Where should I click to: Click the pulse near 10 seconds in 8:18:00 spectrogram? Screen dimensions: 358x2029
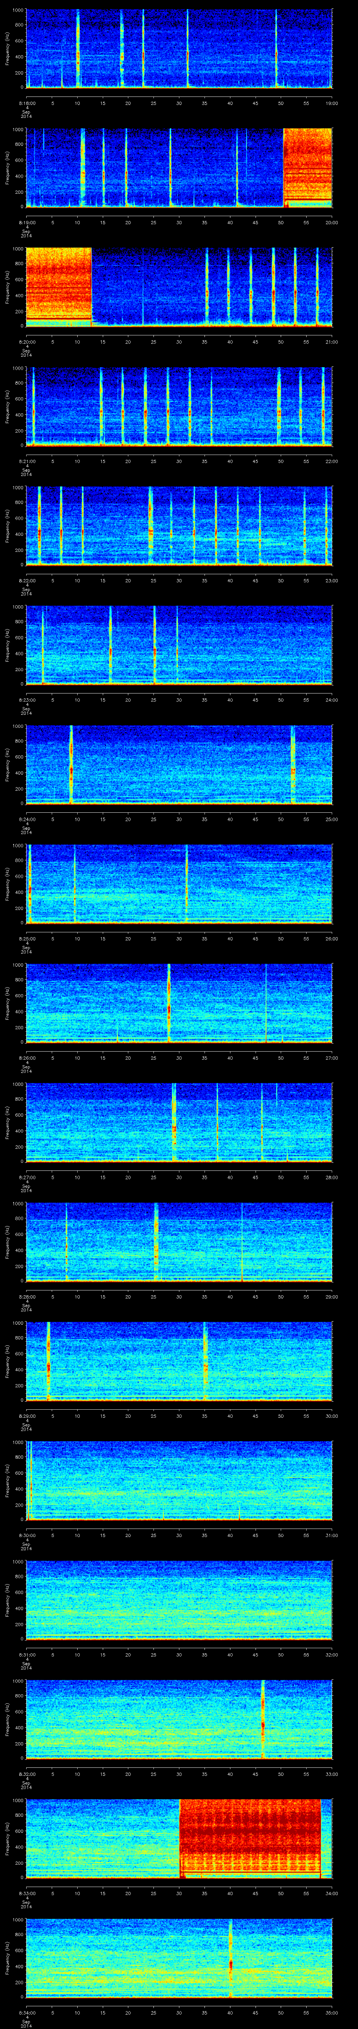(x=78, y=49)
